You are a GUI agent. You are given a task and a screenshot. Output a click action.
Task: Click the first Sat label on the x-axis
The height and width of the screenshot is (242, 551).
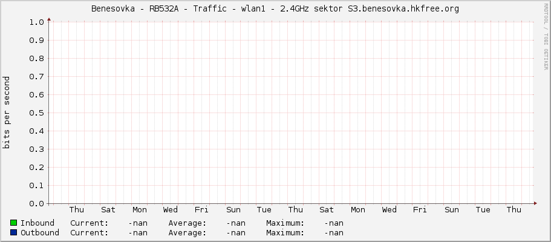click(108, 210)
